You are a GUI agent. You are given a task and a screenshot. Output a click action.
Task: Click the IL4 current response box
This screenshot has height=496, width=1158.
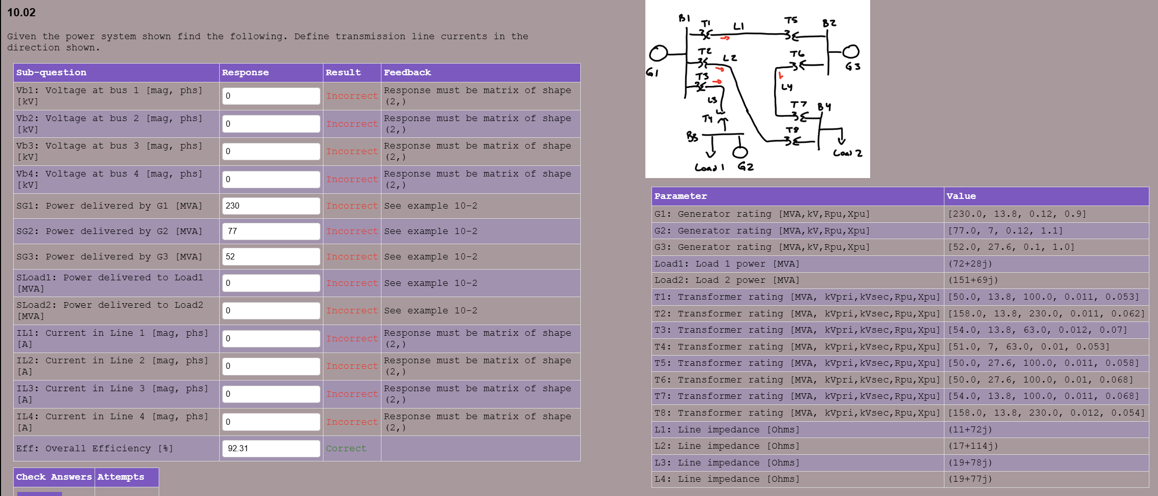(271, 422)
